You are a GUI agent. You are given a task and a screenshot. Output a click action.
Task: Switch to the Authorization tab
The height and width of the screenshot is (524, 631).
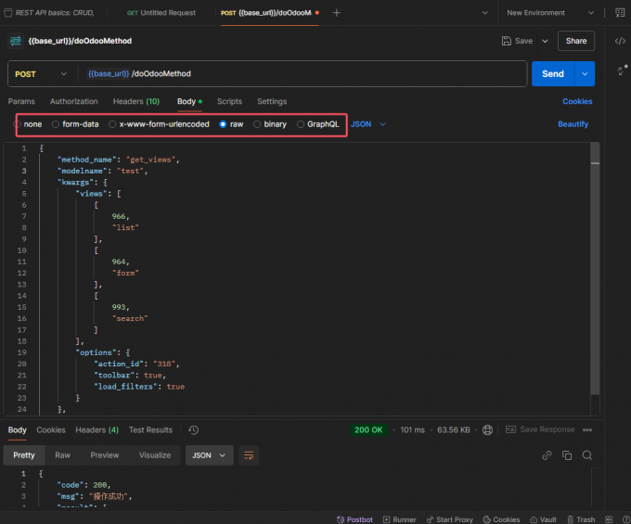pos(73,101)
